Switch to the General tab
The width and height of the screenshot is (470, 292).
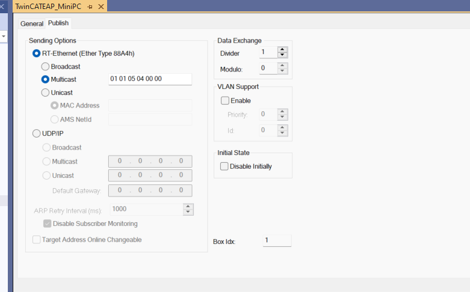pyautogui.click(x=32, y=23)
